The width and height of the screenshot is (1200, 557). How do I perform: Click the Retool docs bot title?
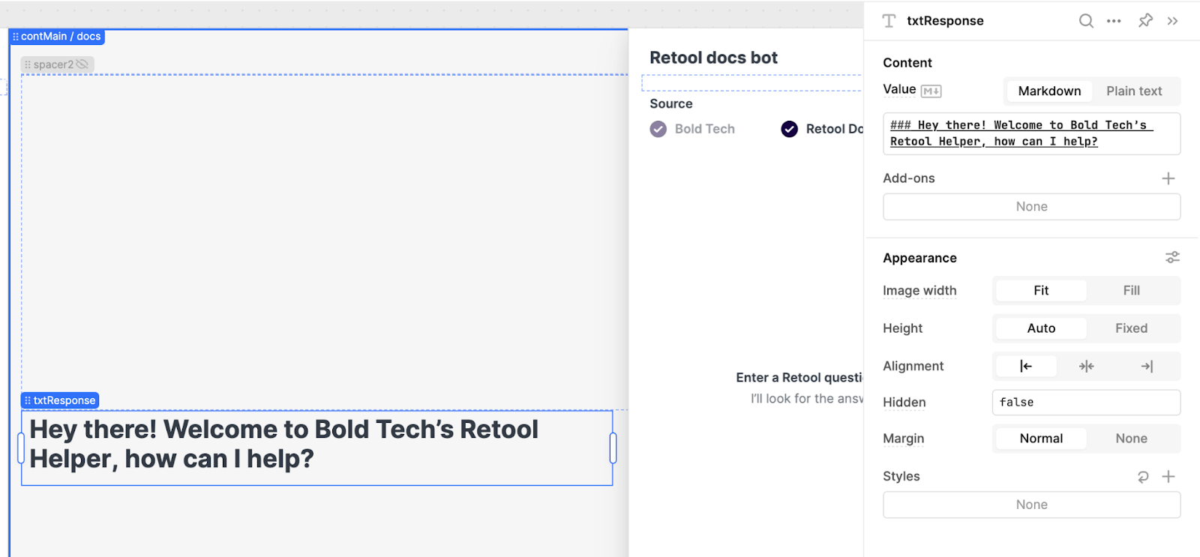click(713, 58)
